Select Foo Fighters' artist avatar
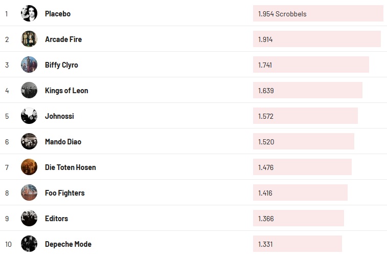 [29, 193]
